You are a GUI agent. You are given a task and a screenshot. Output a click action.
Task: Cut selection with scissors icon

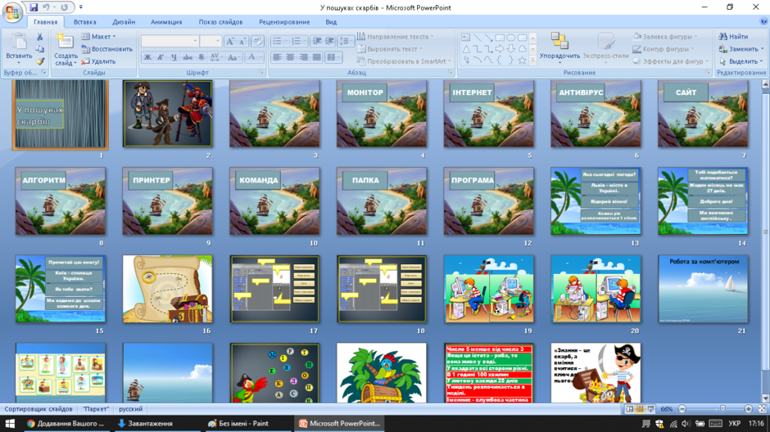pyautogui.click(x=40, y=37)
